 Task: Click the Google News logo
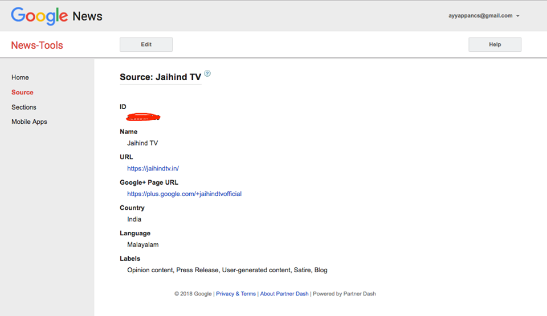point(56,16)
